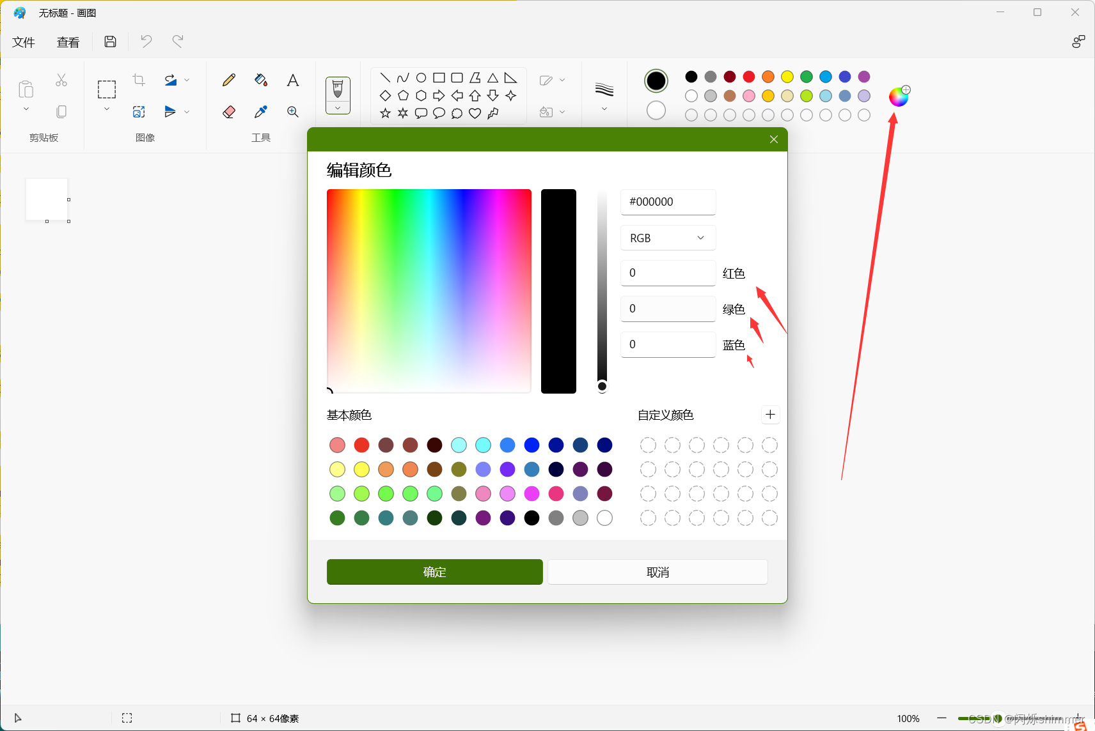Select the line shape

tap(385, 78)
